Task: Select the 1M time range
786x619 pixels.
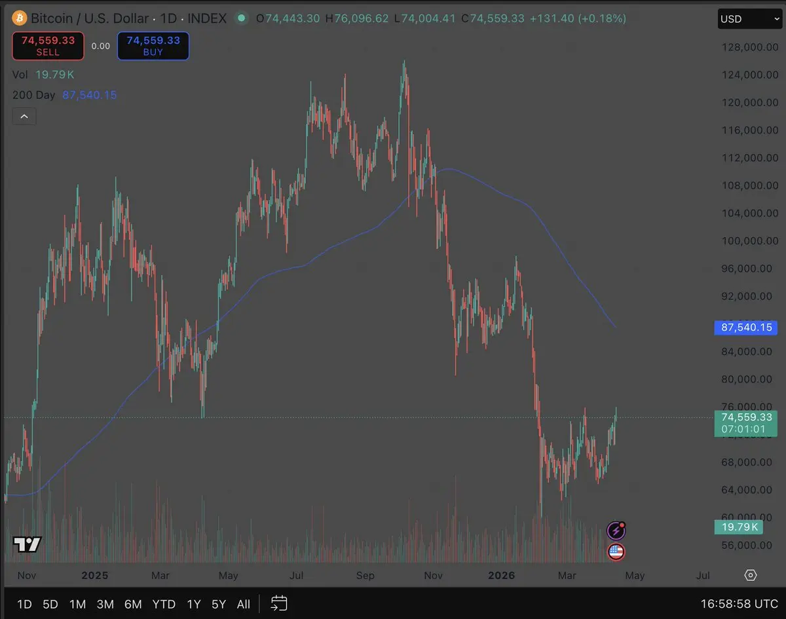Action: click(x=77, y=604)
